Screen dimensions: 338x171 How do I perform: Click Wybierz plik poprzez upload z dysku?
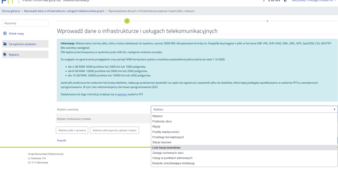click(114, 130)
